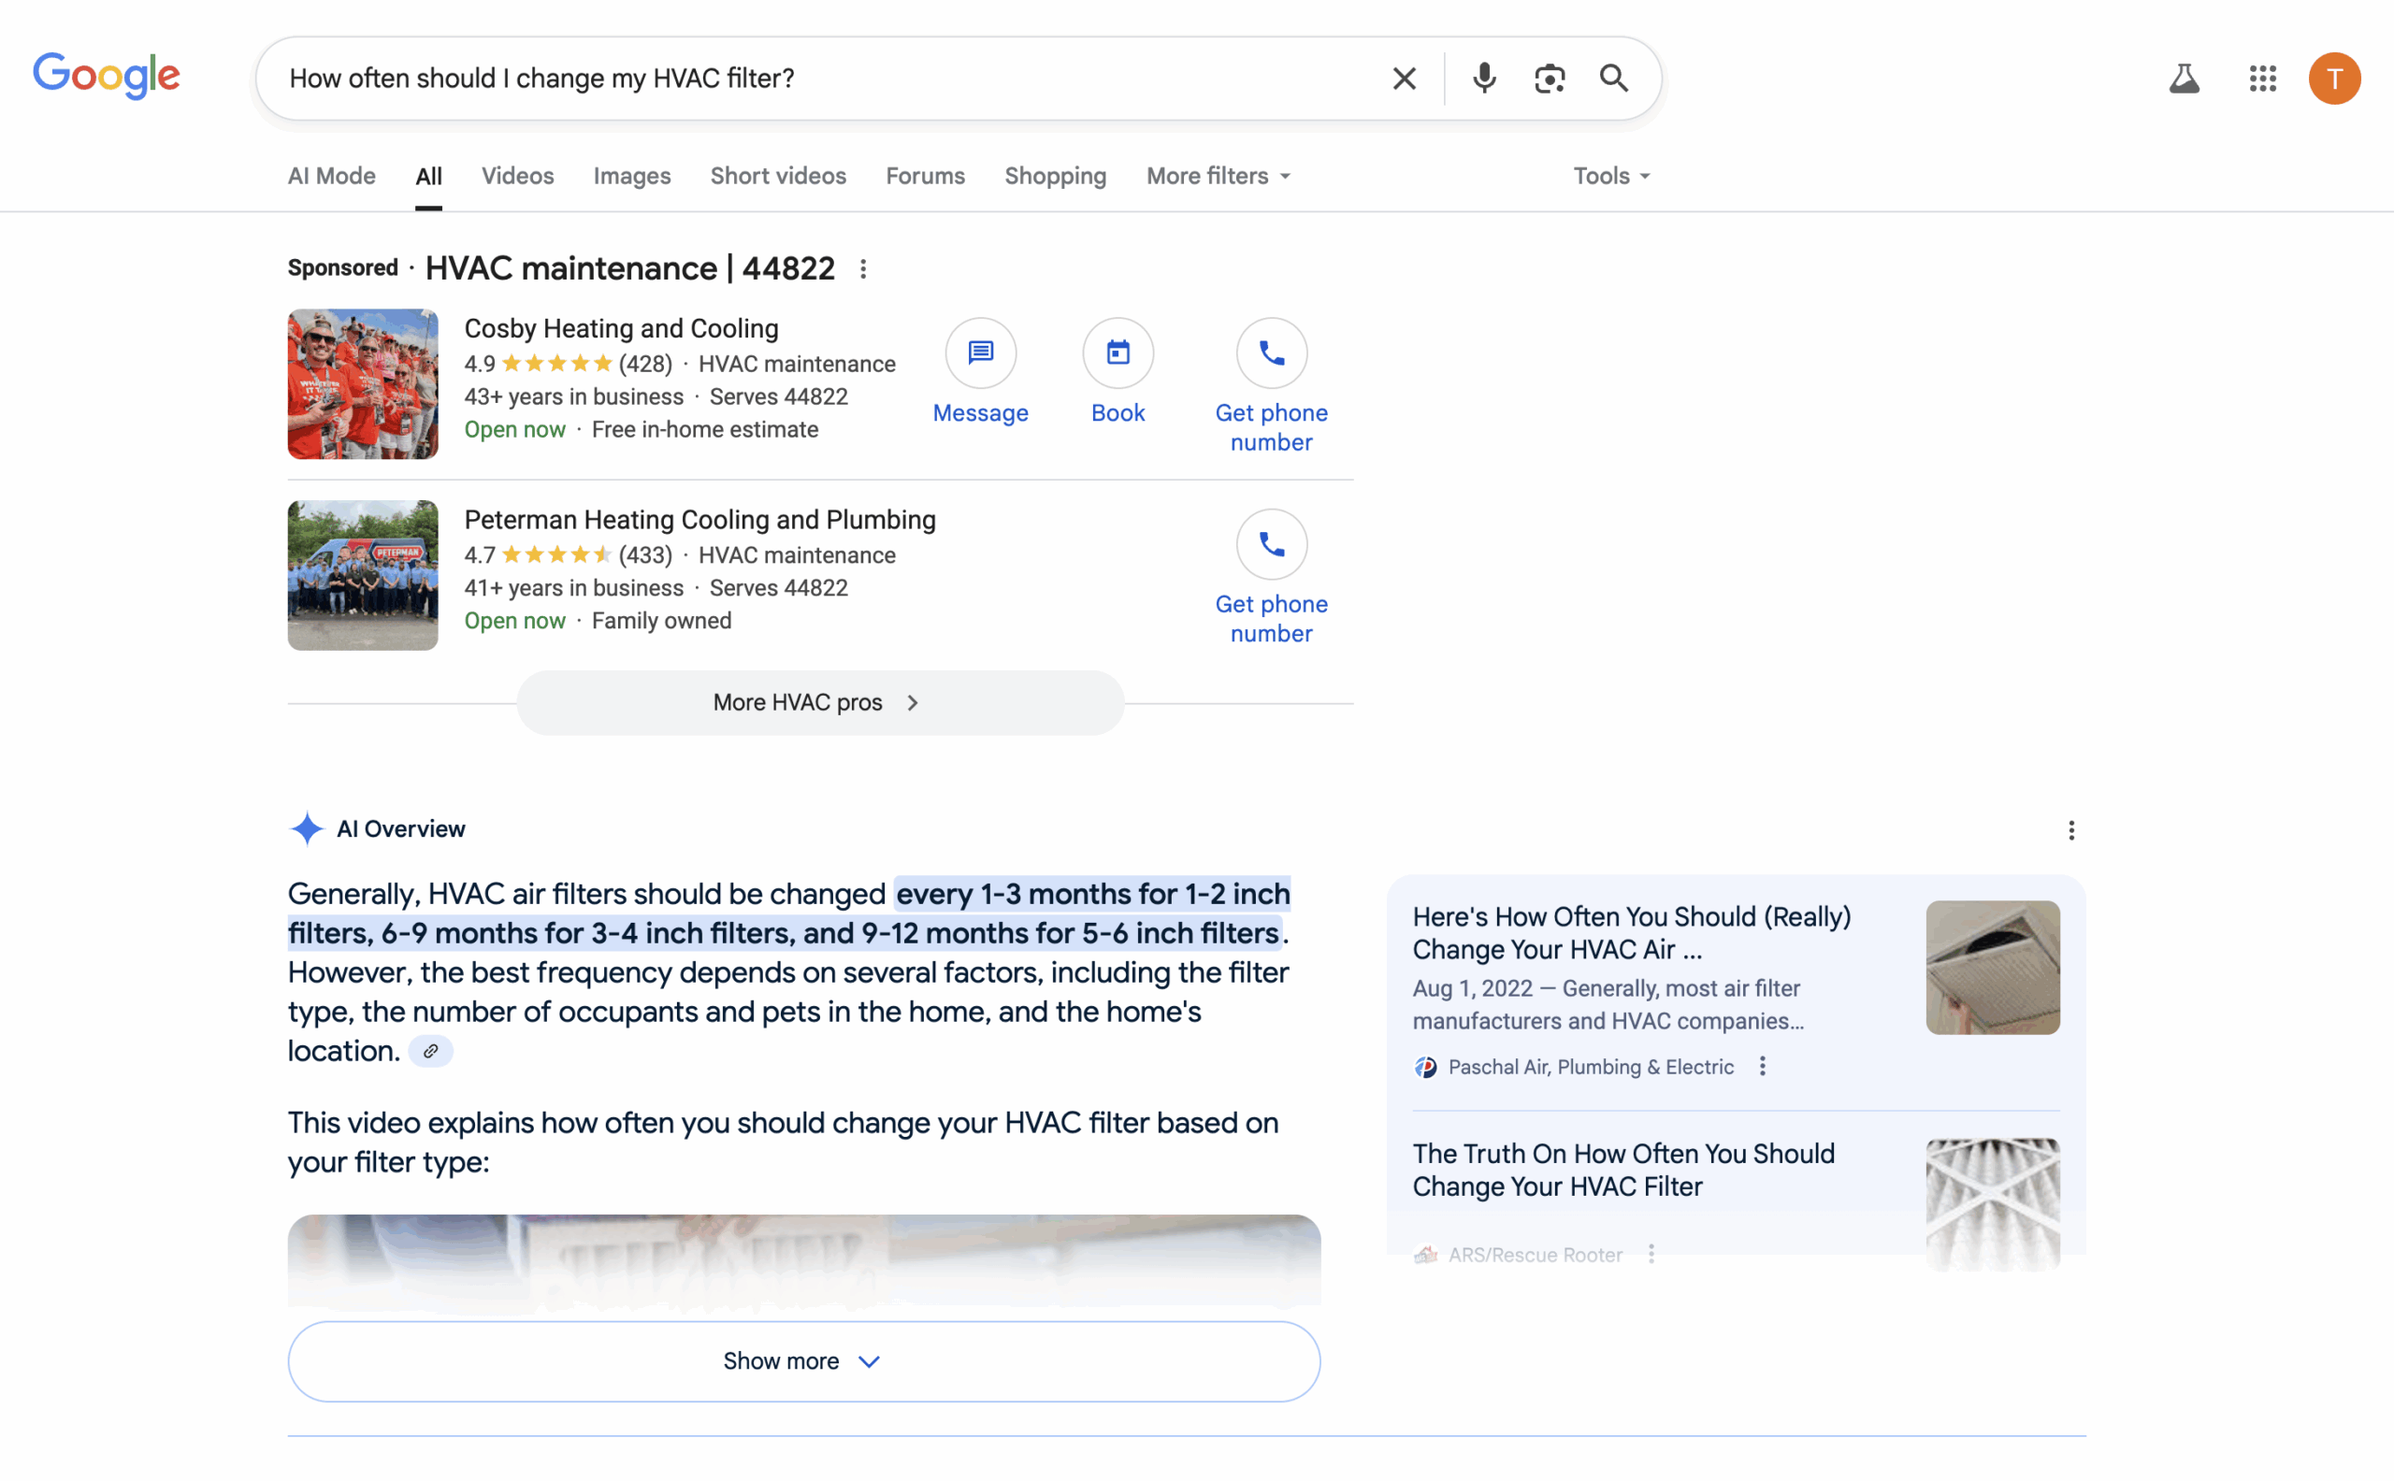Clear the search query with X icon
2394x1481 pixels.
pos(1404,79)
